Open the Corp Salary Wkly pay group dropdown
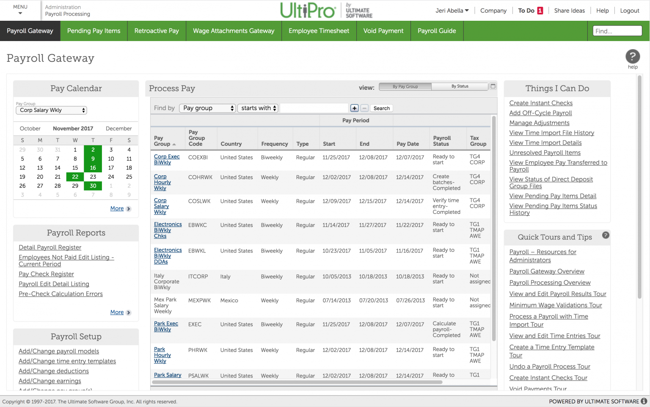 pos(51,110)
